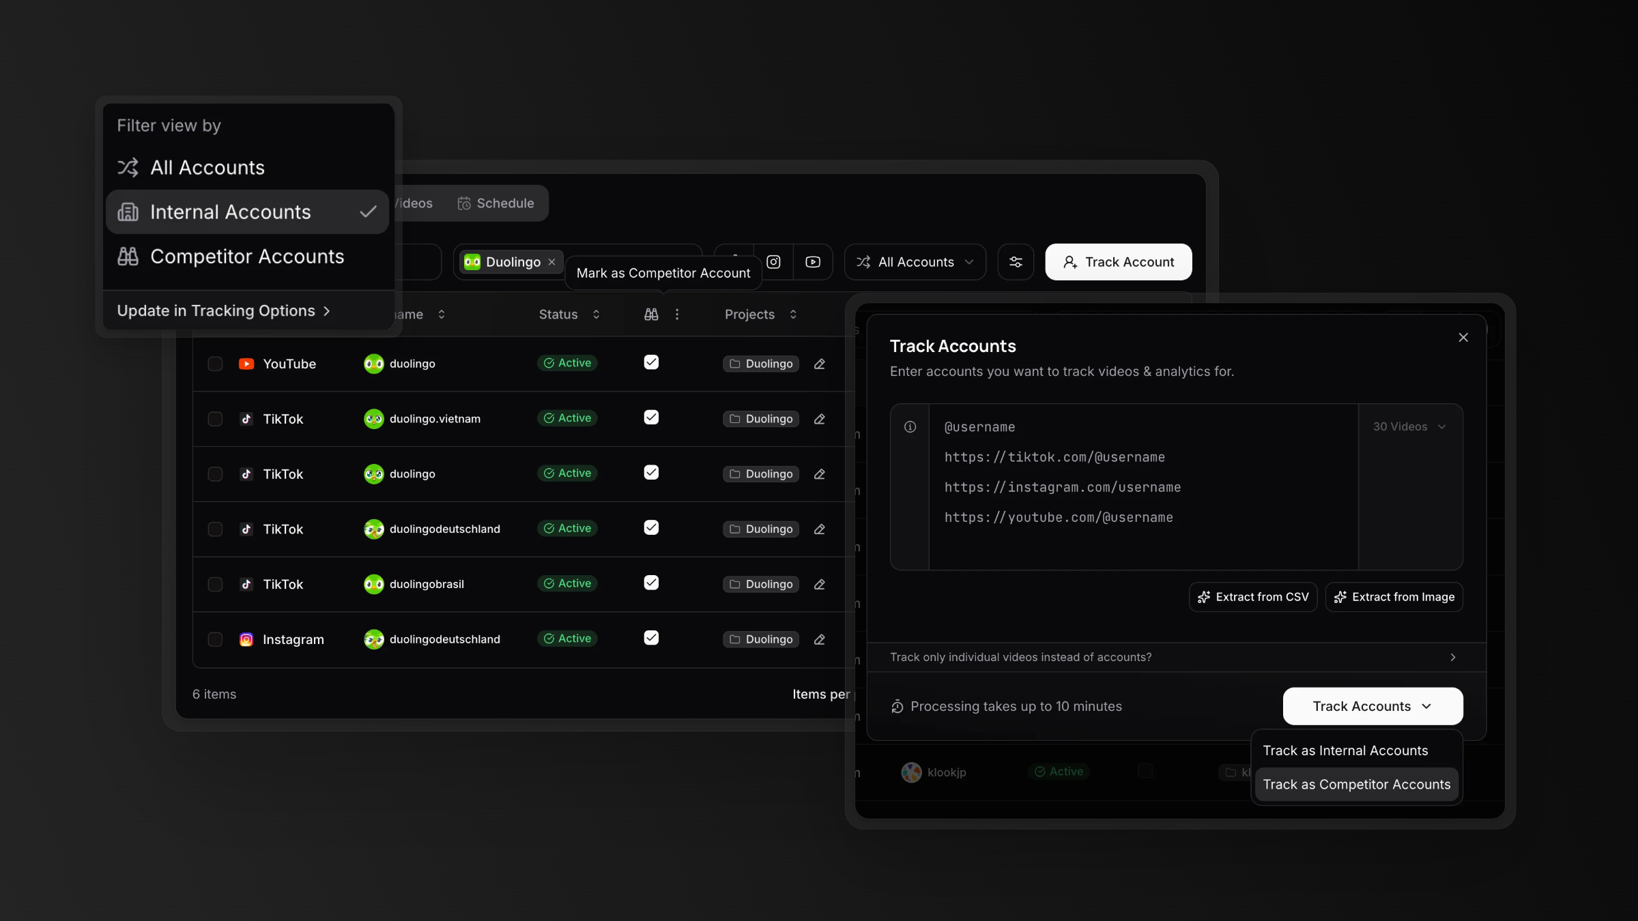Click the Track Account button

click(1117, 262)
